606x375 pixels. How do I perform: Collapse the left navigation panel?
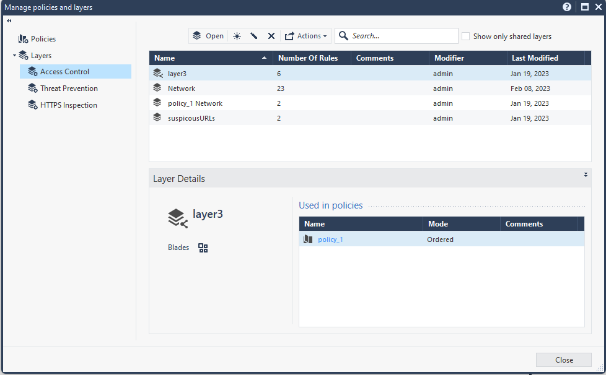point(9,20)
